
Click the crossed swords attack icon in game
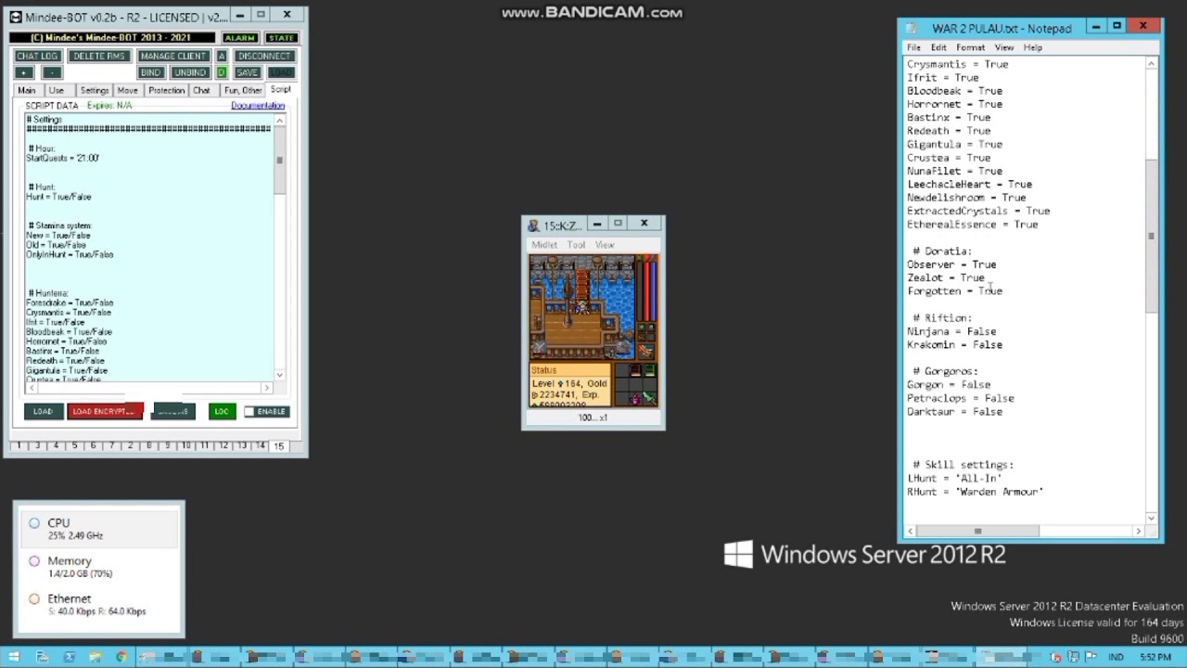pos(538,347)
